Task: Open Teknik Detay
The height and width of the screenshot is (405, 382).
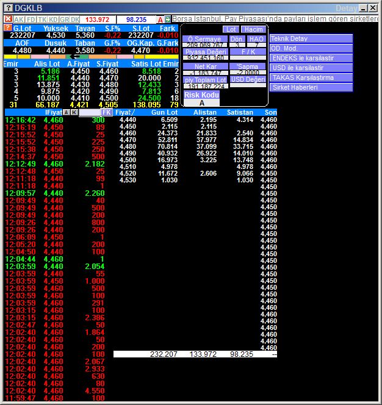Action: [x=311, y=39]
